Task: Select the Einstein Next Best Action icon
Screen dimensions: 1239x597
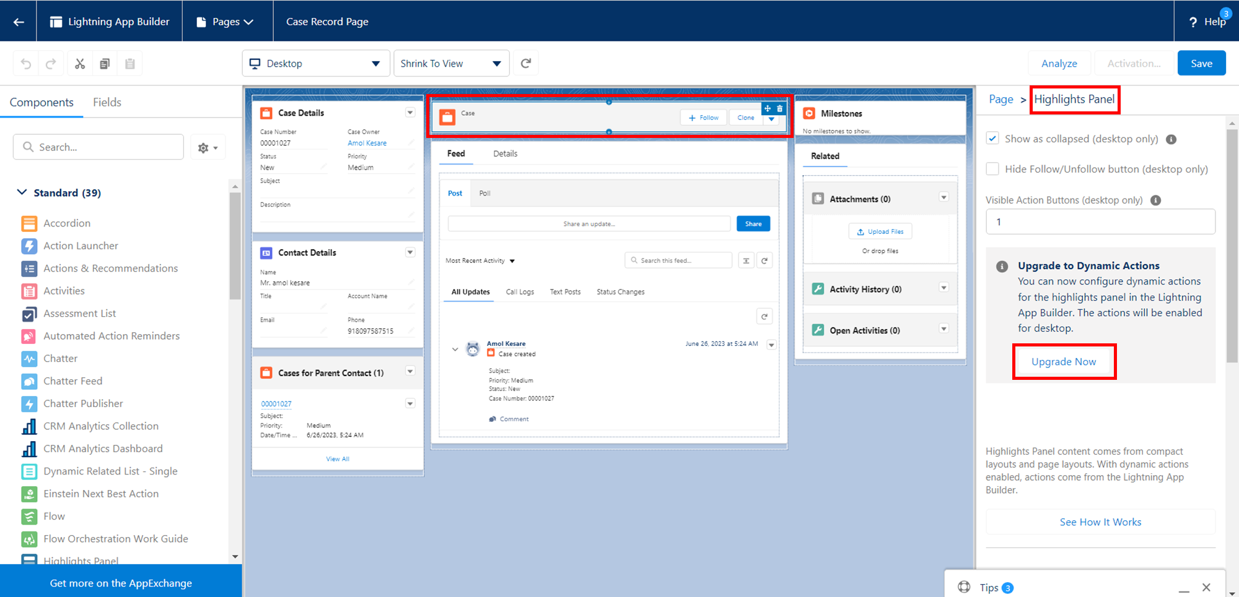Action: click(29, 494)
